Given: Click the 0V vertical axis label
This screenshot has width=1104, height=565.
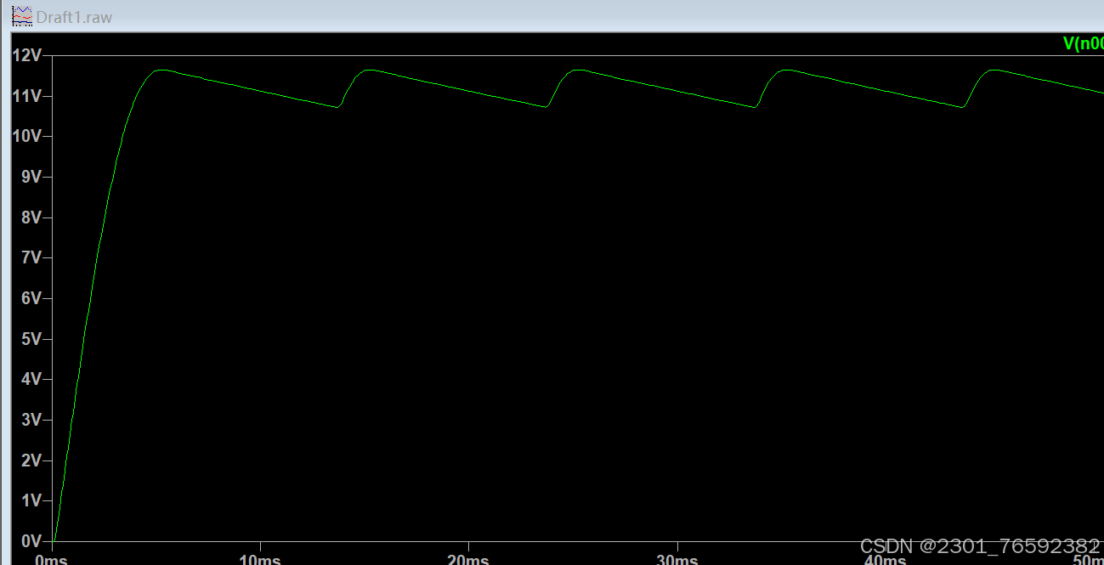Looking at the screenshot, I should [x=31, y=541].
